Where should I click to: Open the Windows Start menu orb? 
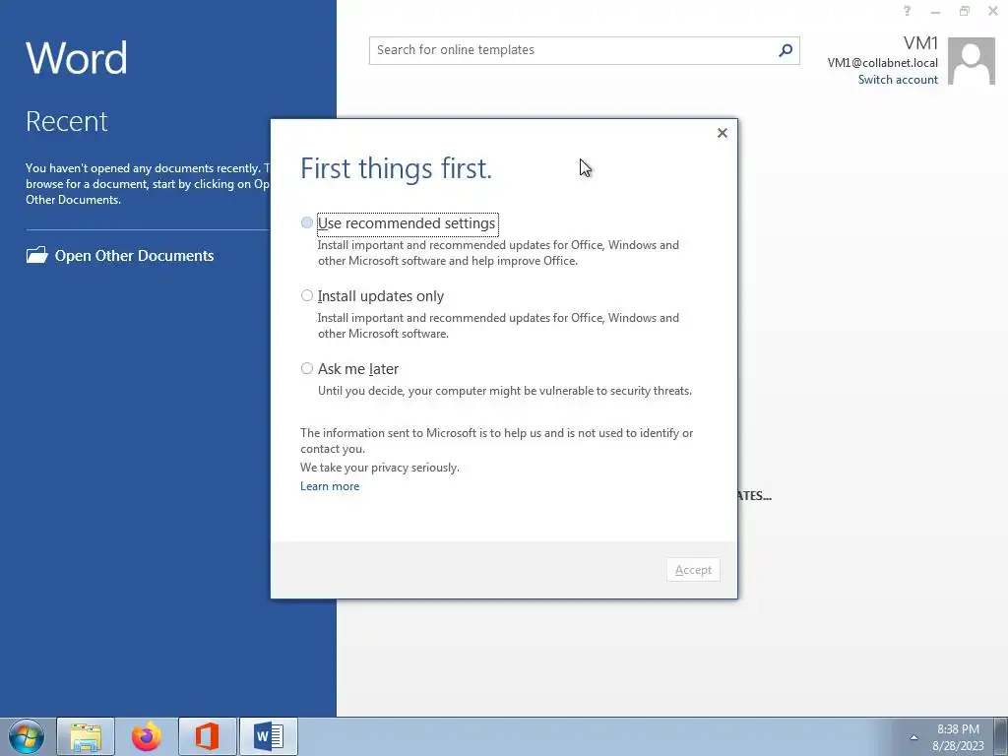point(27,736)
